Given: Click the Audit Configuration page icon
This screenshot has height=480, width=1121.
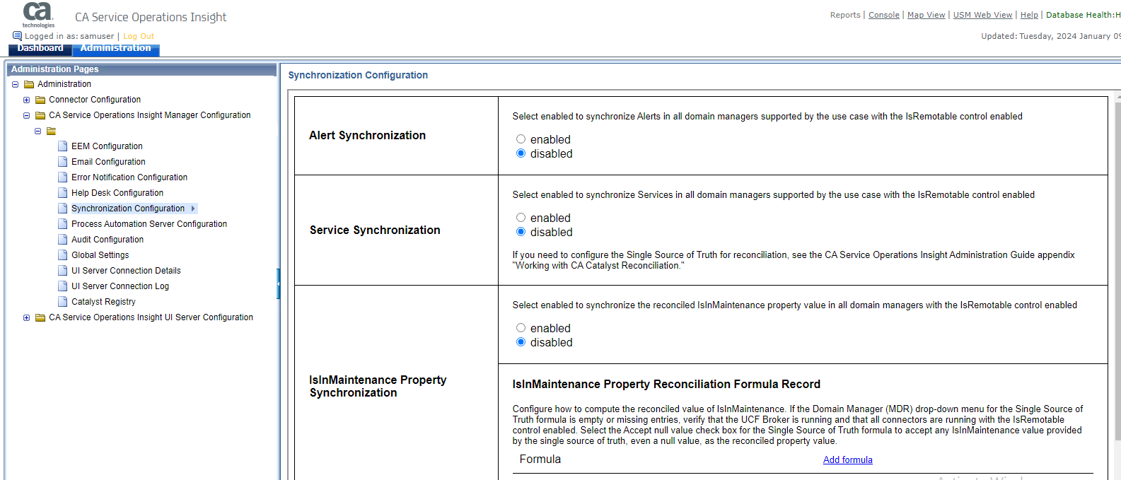Looking at the screenshot, I should [63, 240].
